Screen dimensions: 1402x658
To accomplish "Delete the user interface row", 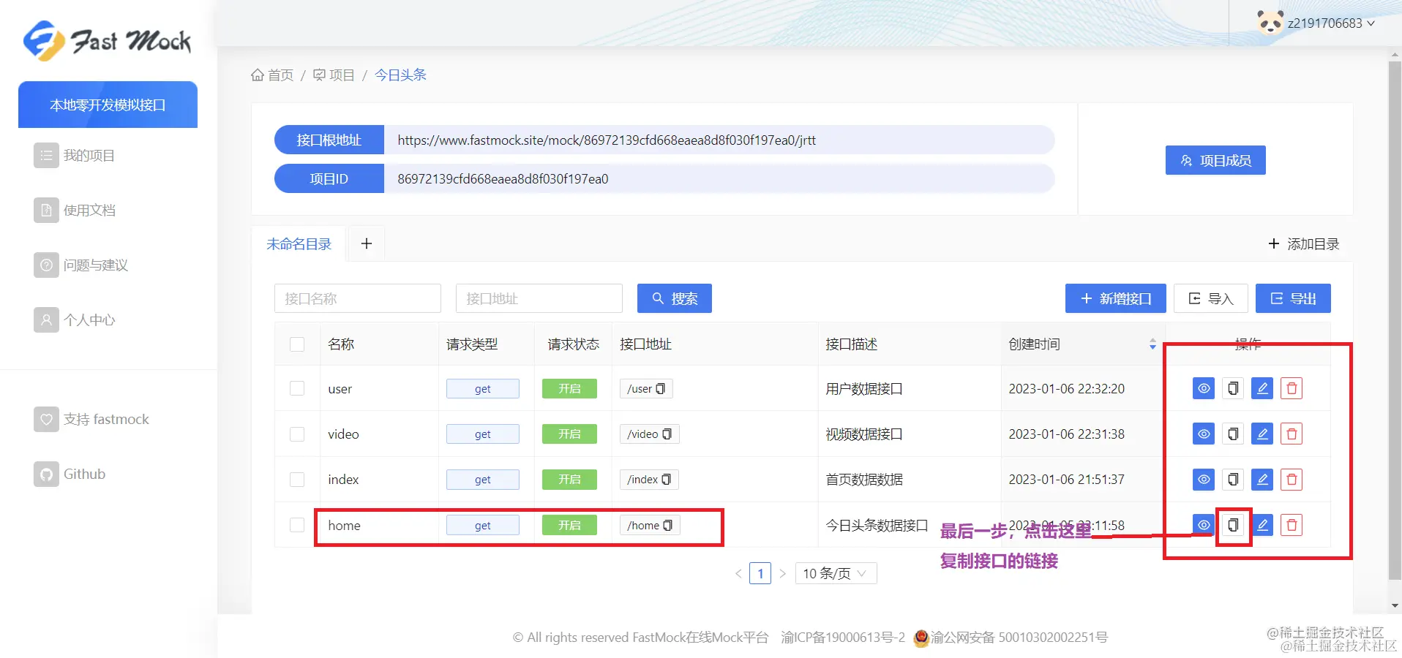I will 1292,388.
